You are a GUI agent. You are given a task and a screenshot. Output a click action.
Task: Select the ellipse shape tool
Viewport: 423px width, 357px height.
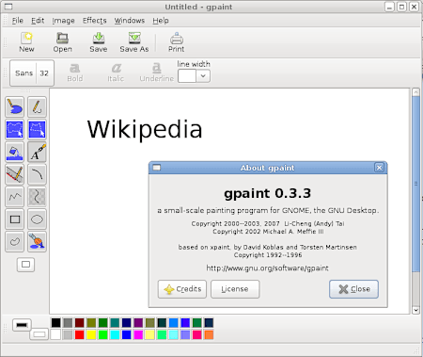click(x=37, y=219)
